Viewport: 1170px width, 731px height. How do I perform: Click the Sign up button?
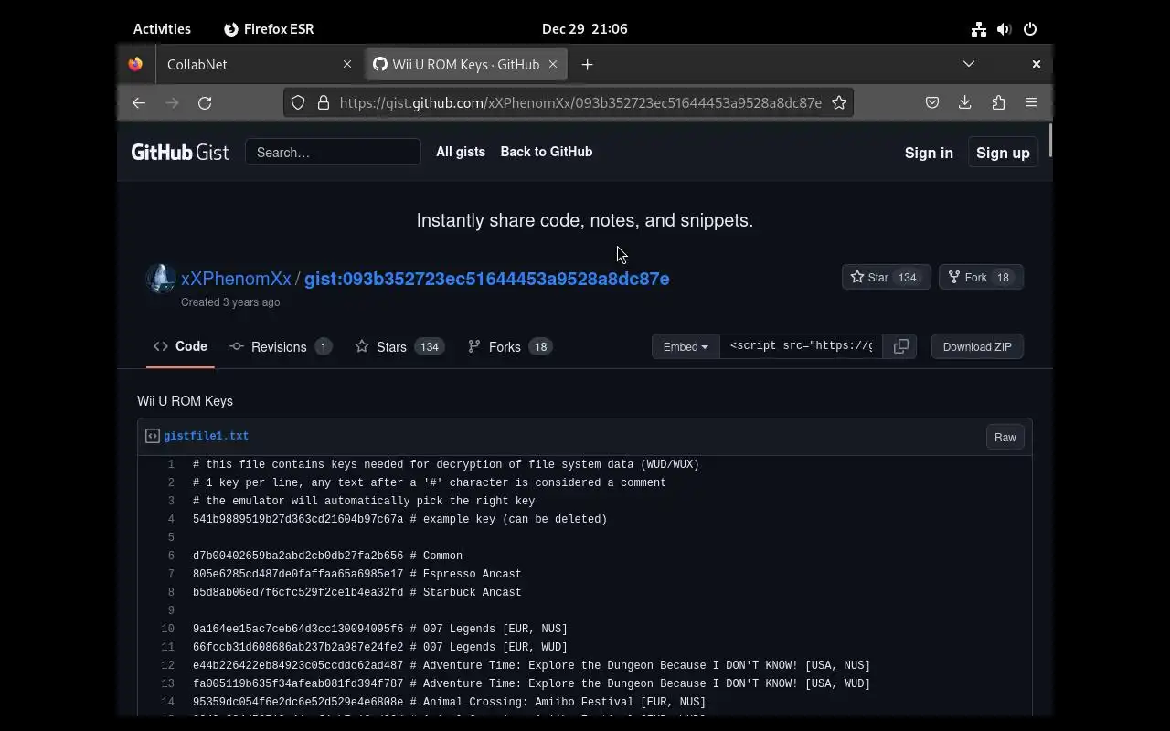tap(1003, 153)
